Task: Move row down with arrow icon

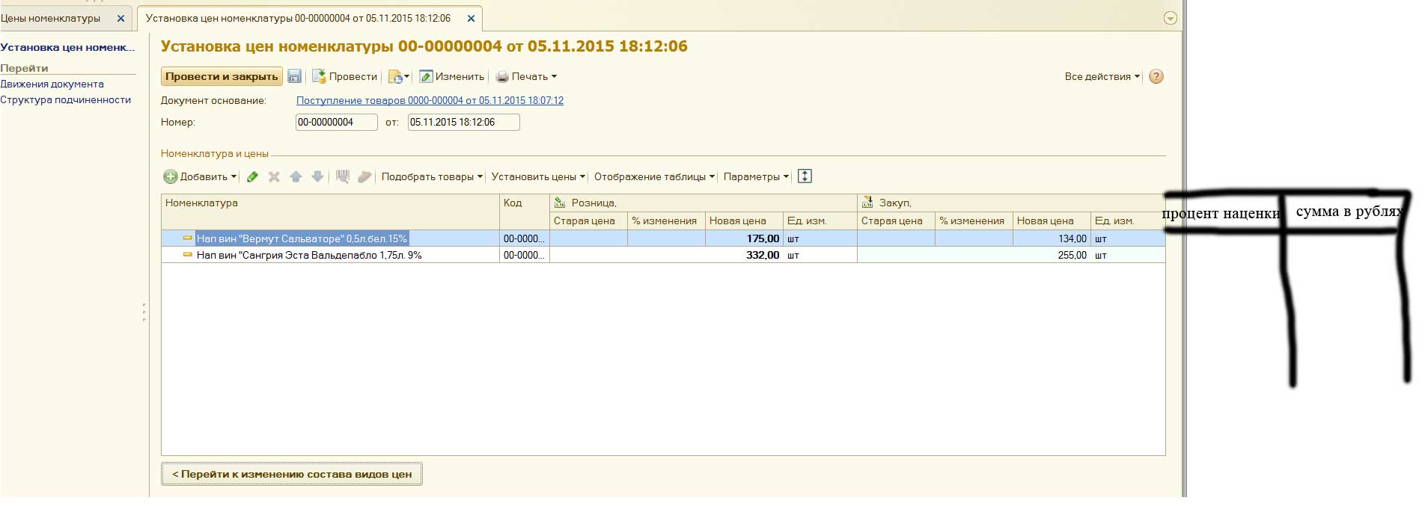Action: [x=317, y=177]
